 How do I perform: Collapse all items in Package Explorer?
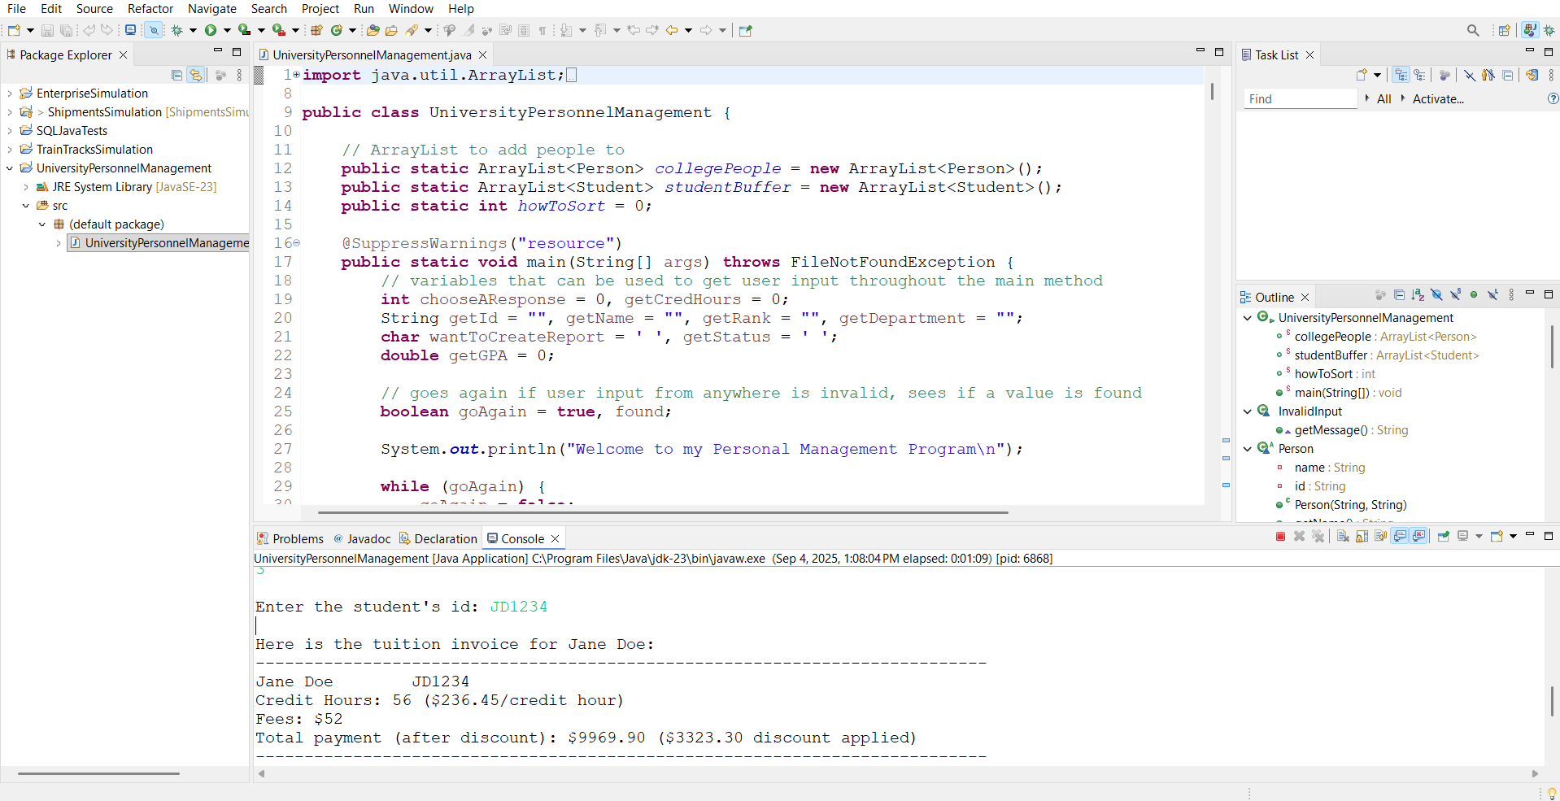pyautogui.click(x=176, y=75)
